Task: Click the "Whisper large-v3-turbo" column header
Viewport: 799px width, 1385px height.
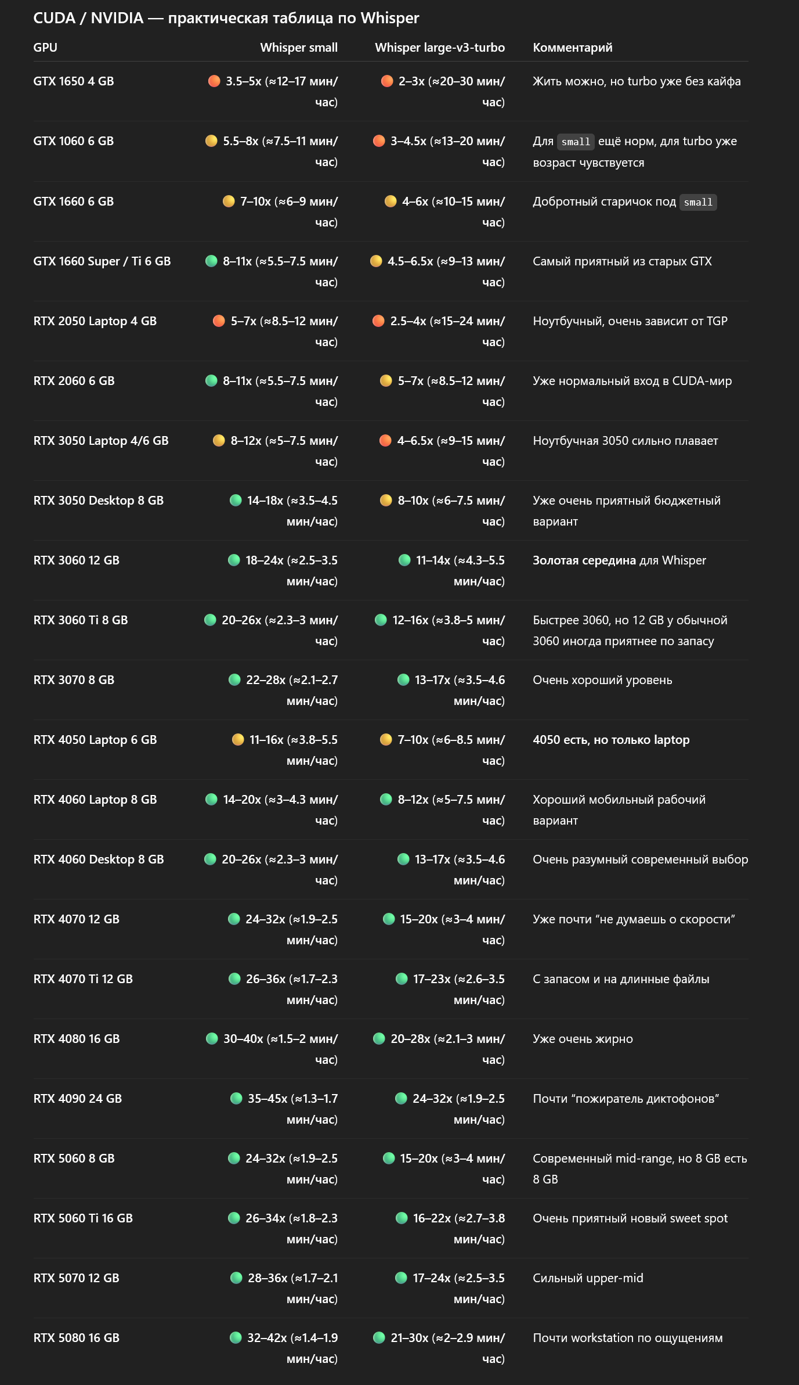Action: pos(440,48)
